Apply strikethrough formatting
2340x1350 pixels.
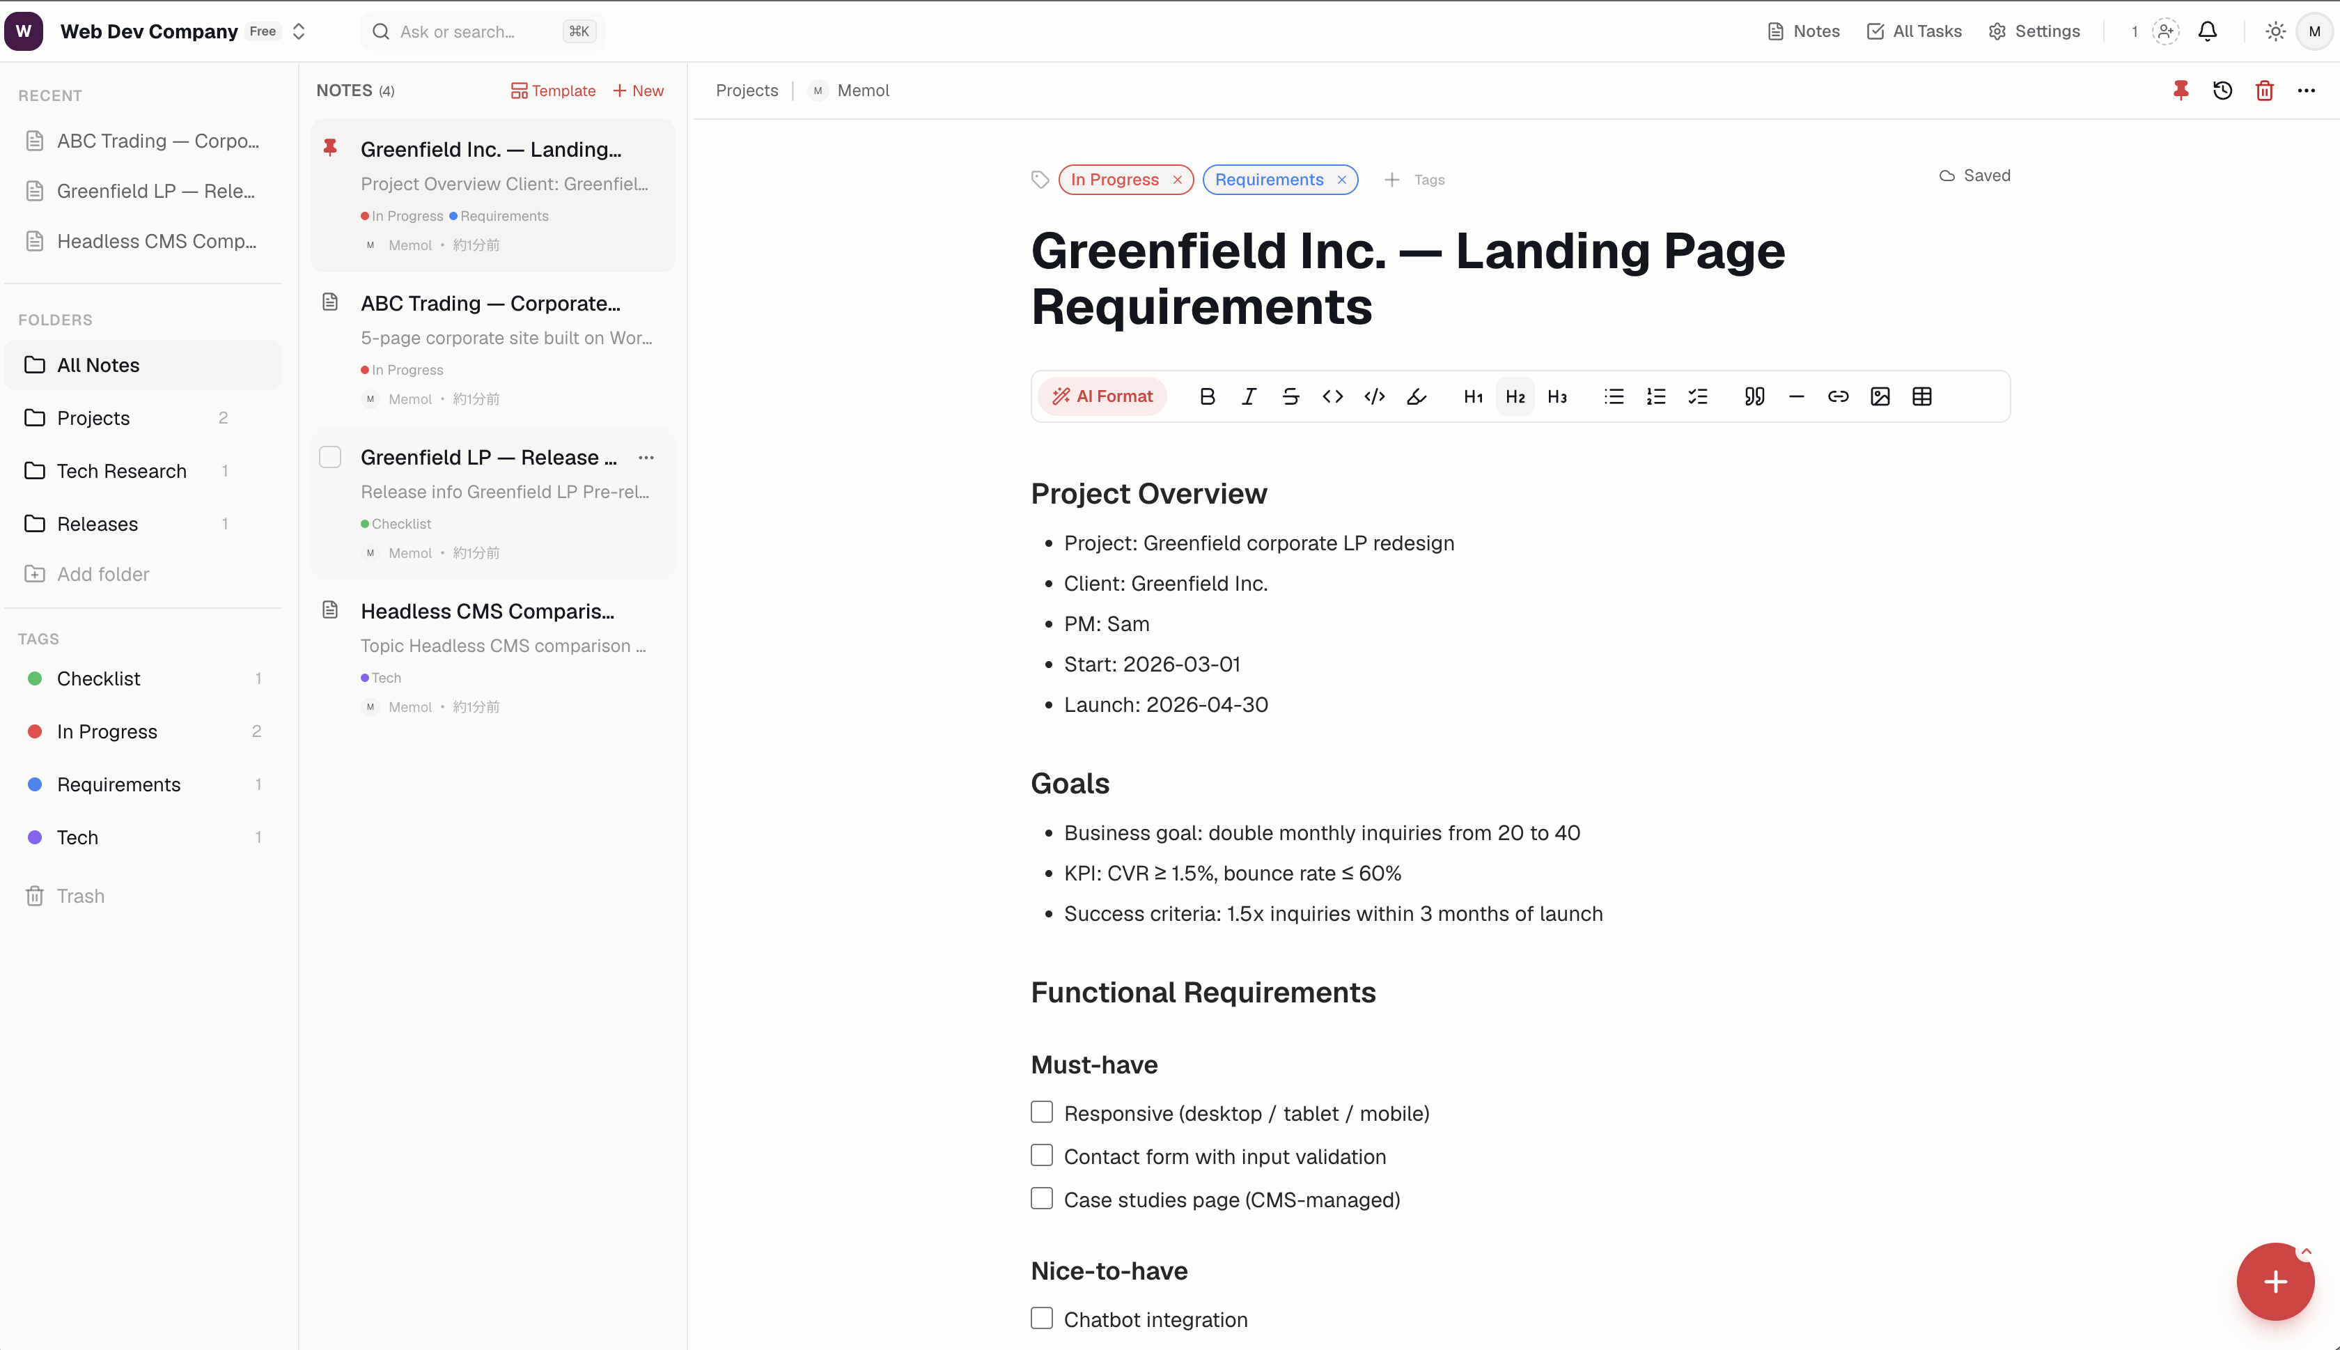[1290, 397]
